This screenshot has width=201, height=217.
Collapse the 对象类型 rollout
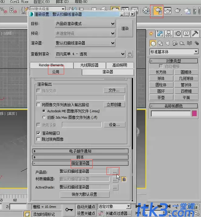[x=173, y=61]
